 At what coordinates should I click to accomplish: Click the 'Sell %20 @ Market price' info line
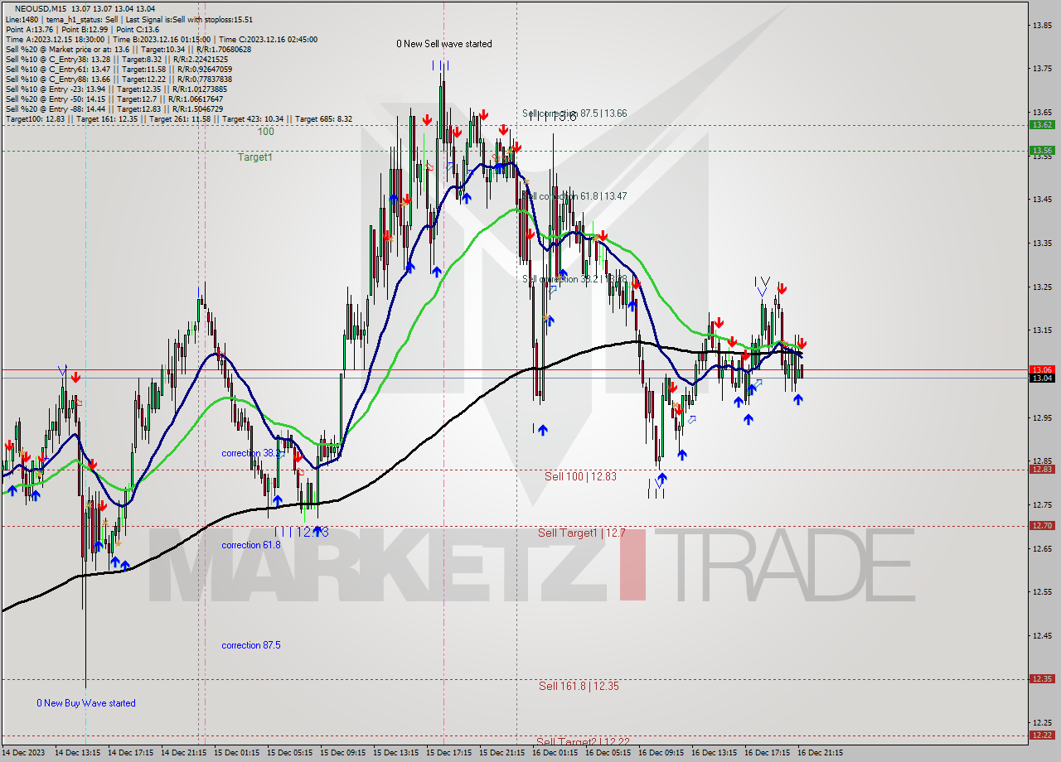pos(128,49)
